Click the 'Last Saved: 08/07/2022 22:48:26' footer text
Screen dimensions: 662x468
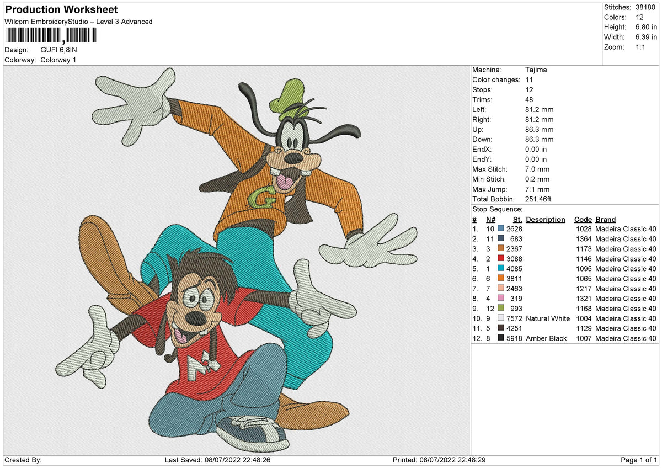click(217, 460)
